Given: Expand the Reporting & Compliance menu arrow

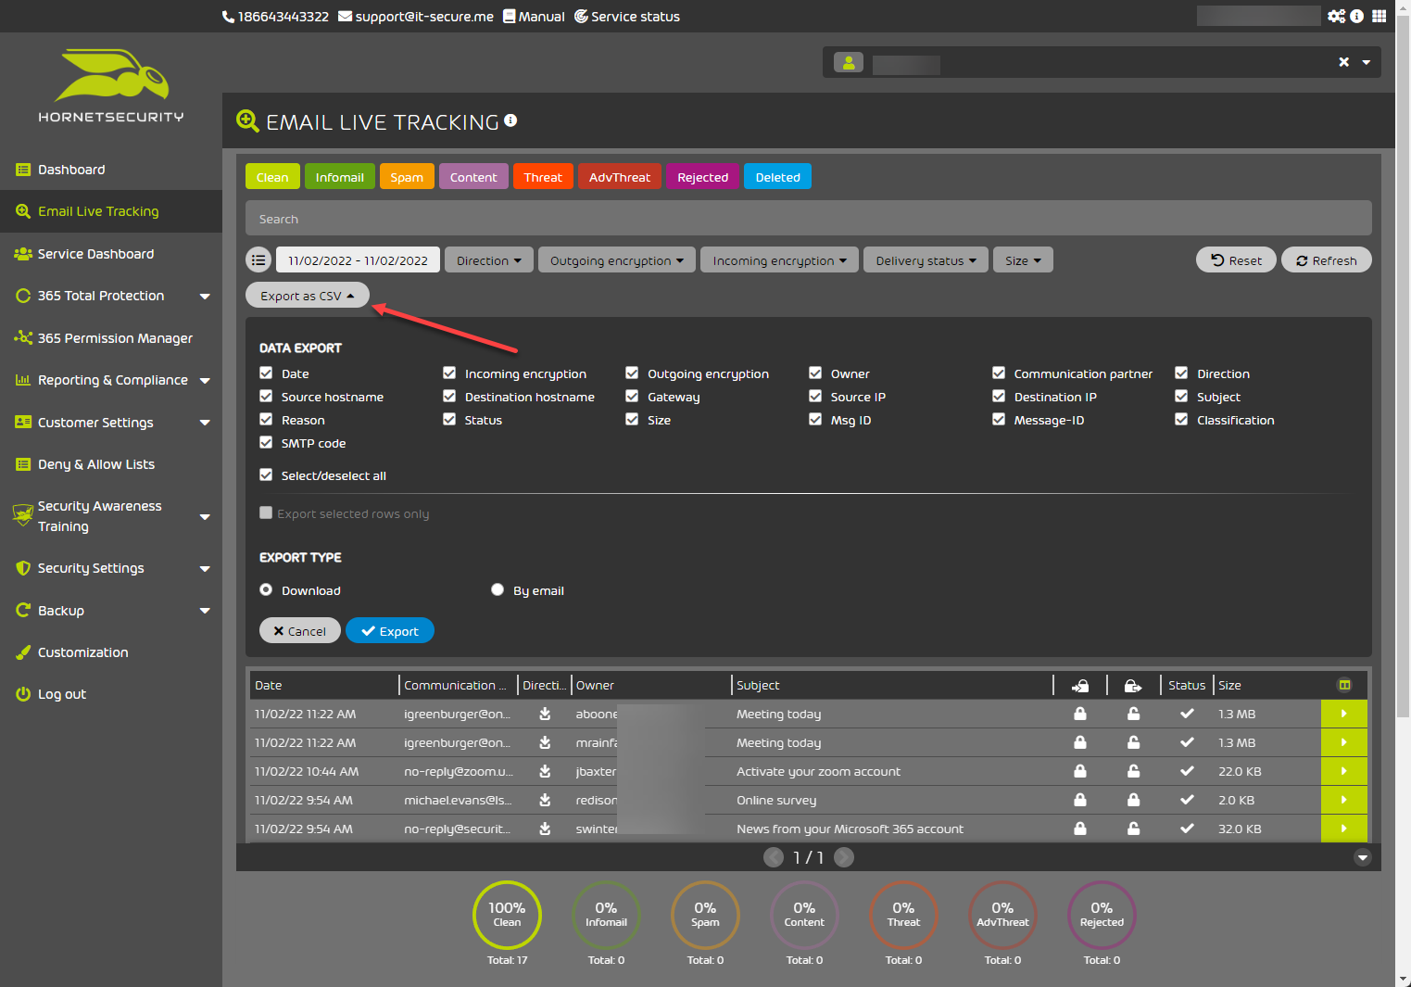Looking at the screenshot, I should [x=205, y=381].
